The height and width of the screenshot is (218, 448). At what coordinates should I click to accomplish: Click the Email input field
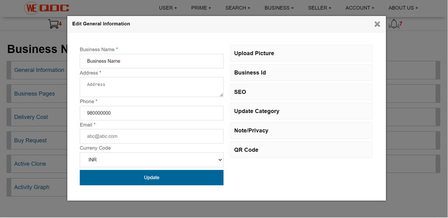pyautogui.click(x=151, y=136)
